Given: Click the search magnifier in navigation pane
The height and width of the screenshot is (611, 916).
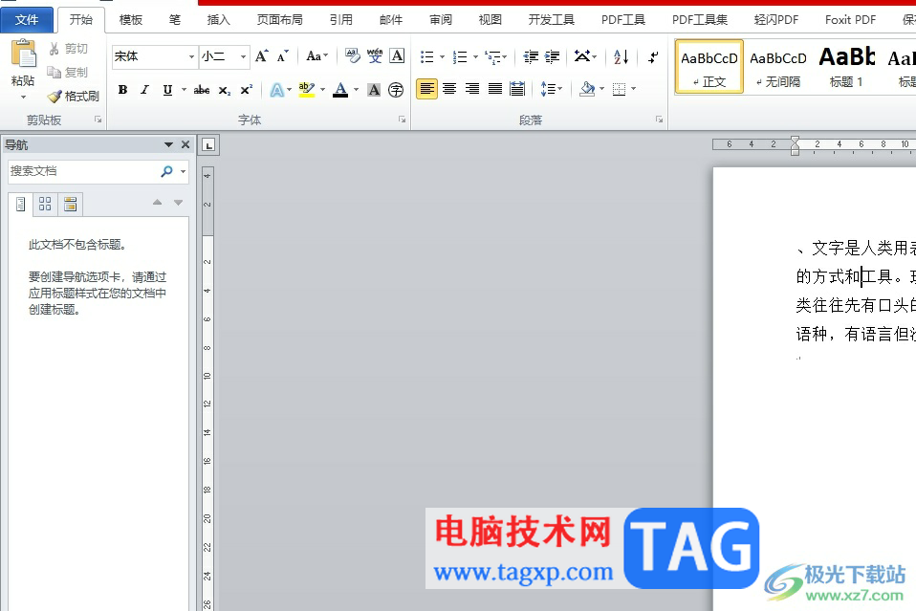Looking at the screenshot, I should 167,171.
